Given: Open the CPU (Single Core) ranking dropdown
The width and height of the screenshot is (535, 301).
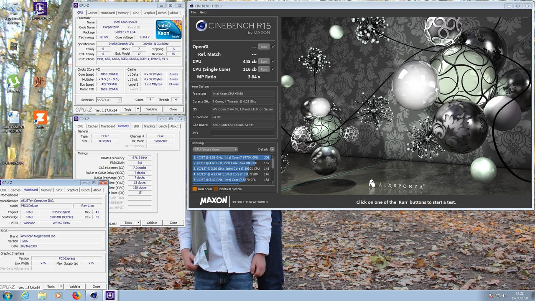Looking at the screenshot, I should [x=215, y=149].
